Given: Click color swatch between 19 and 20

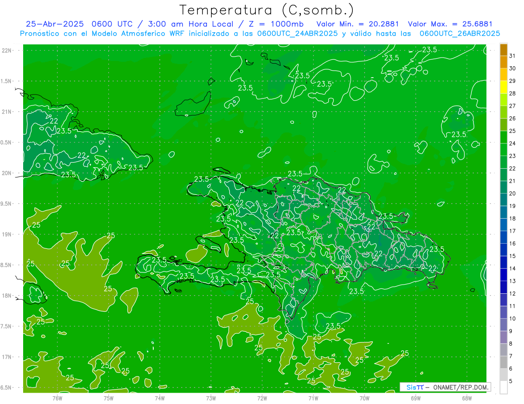Looking at the screenshot, I should pyautogui.click(x=503, y=200).
